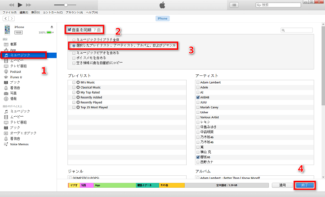Check the Top 25 Most Played playlist
The width and height of the screenshot is (325, 197).
(x=74, y=107)
